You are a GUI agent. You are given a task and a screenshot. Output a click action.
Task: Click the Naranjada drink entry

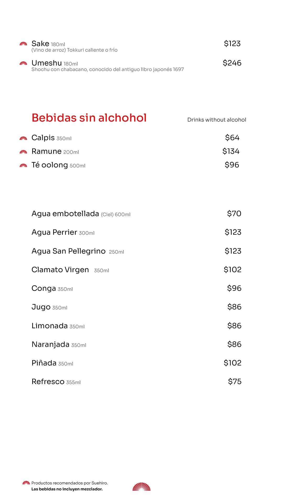[51, 345]
